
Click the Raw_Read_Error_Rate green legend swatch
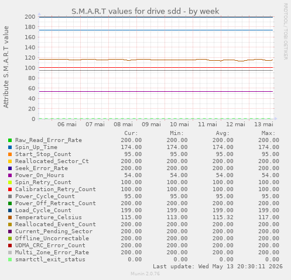[10, 140]
